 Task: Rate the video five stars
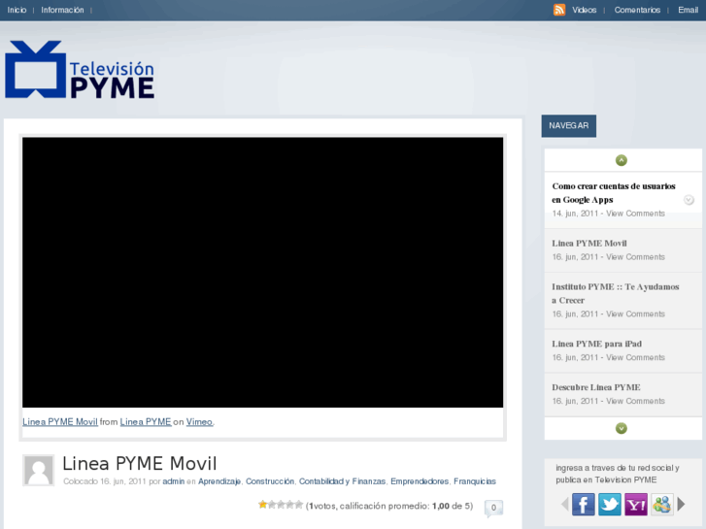[298, 505]
